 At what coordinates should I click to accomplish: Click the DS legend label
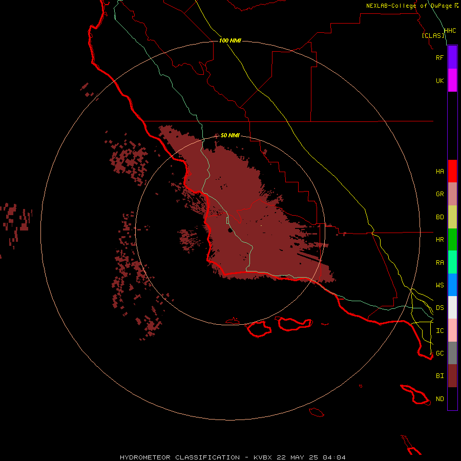[439, 308]
